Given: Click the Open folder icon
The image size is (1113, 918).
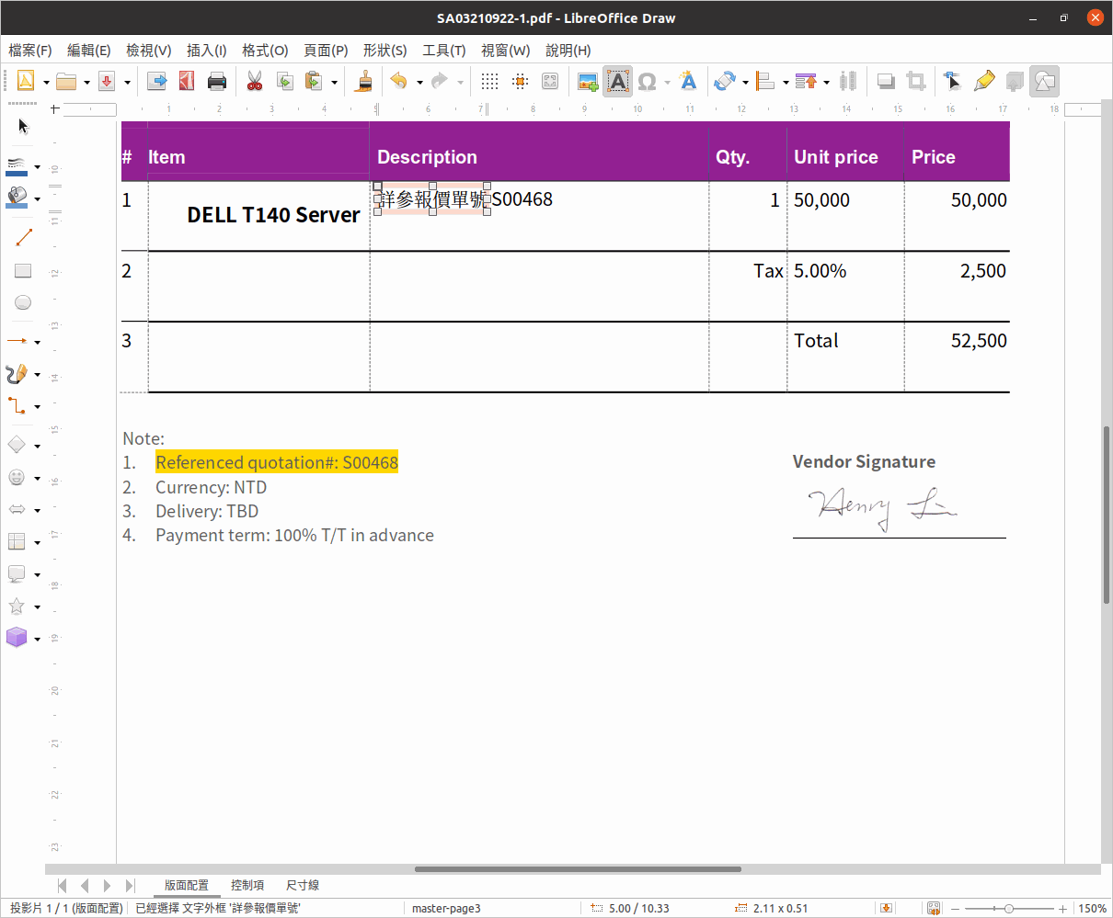Looking at the screenshot, I should pyautogui.click(x=66, y=82).
